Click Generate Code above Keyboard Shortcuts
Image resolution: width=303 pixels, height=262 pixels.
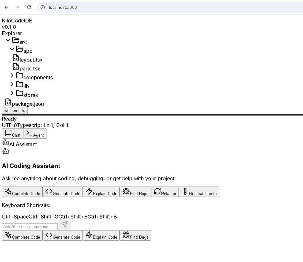pos(63,192)
